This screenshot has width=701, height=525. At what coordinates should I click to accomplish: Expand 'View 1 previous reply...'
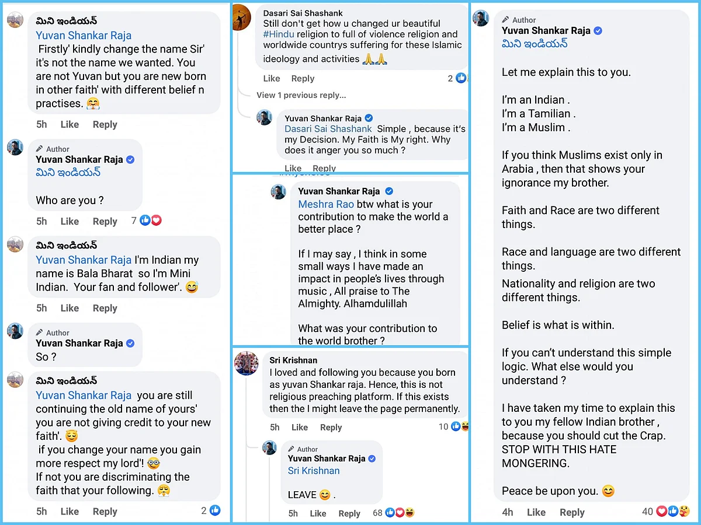tap(301, 95)
